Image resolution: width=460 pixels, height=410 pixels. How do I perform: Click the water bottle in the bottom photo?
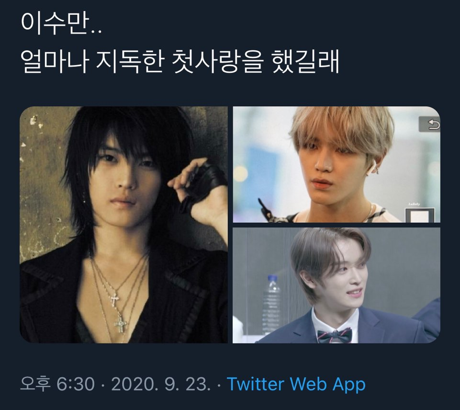(x=272, y=305)
